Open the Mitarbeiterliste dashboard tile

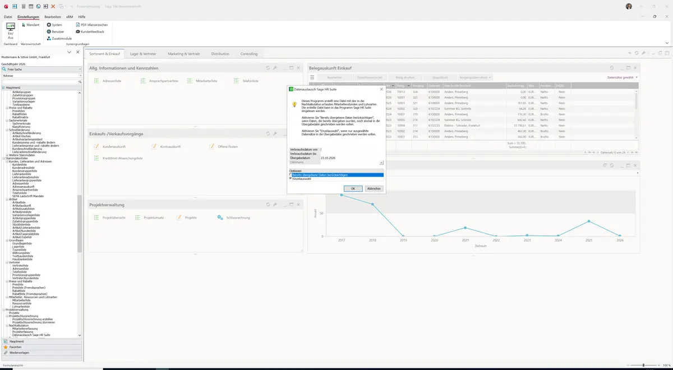(202, 81)
